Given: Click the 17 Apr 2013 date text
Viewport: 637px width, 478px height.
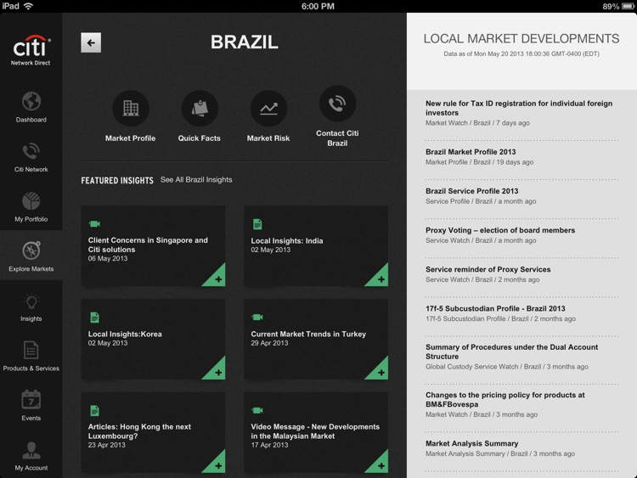Looking at the screenshot, I should coord(270,445).
